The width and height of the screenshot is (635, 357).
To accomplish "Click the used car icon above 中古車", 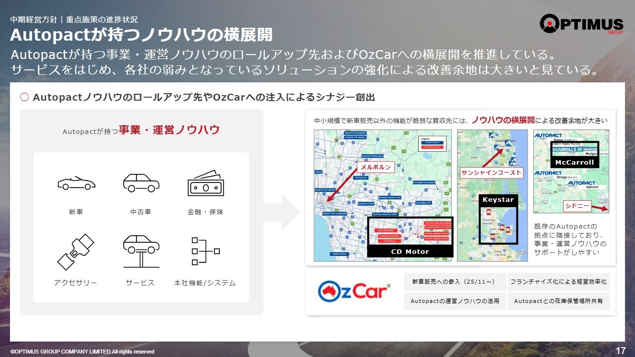I will coord(141,182).
